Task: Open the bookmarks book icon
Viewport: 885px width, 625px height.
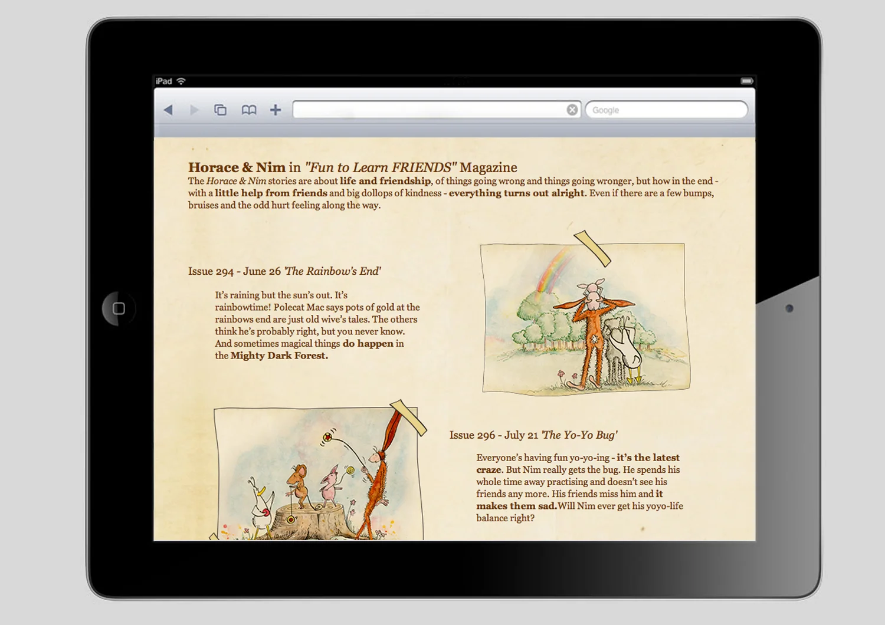Action: coord(249,110)
